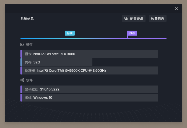187x128 pixels.
Task: Open the 配置要求 button
Action: pos(134,18)
